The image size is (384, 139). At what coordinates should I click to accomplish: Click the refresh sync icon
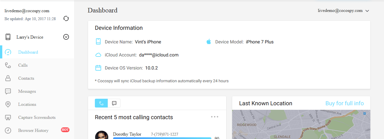pyautogui.click(x=66, y=18)
